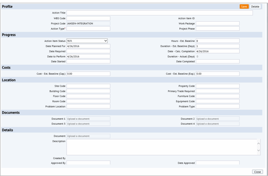Focus the Site Code input
The width and height of the screenshot is (268, 176).
tap(88, 86)
